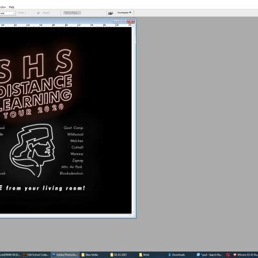The width and height of the screenshot is (258, 258).
Task: Expand the Normal mode dropdown
Action: (x=8, y=13)
